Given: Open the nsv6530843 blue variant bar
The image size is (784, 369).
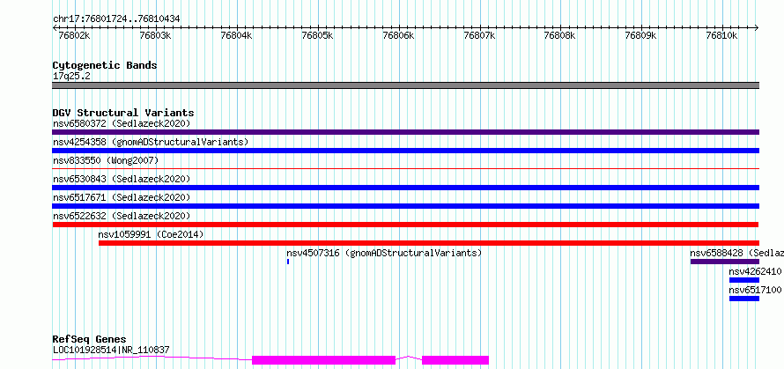Looking at the screenshot, I should (x=405, y=188).
